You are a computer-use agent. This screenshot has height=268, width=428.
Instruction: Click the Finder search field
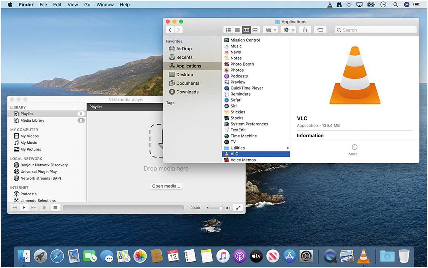point(376,30)
